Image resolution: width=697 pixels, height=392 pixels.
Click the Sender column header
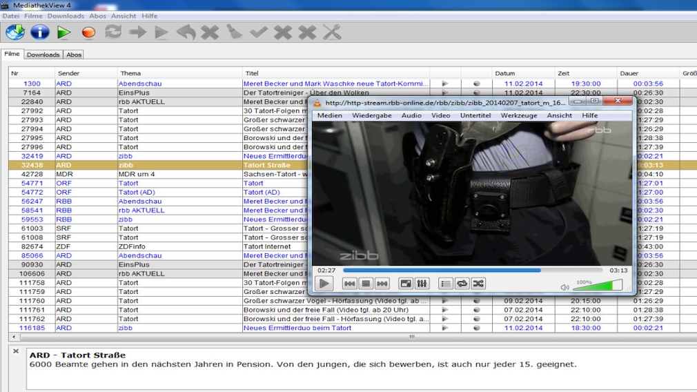[86, 73]
